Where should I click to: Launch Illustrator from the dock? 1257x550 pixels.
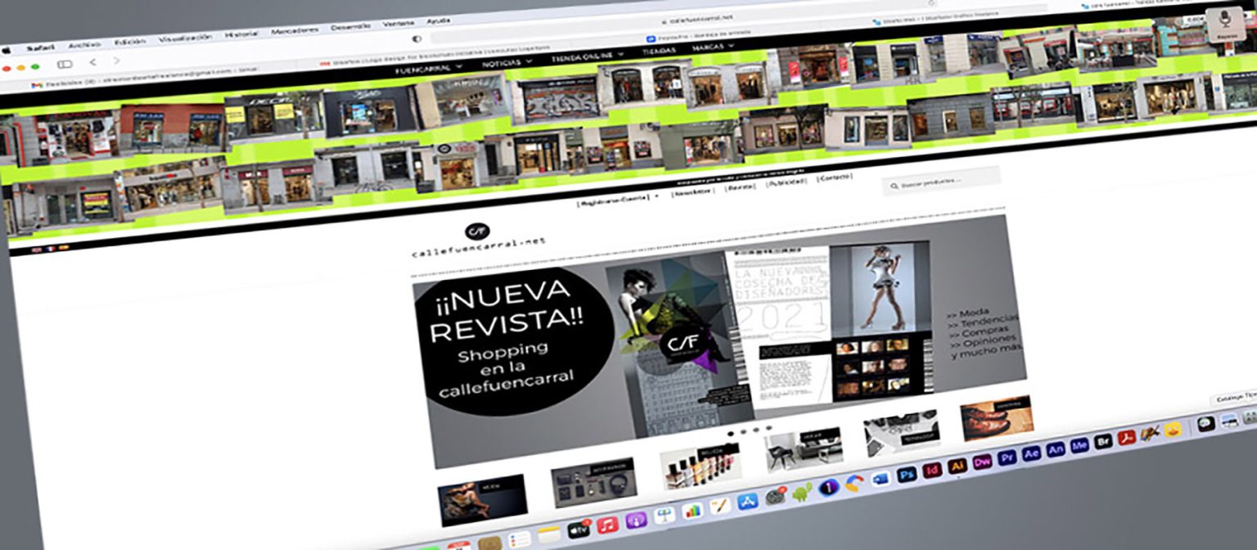(x=957, y=466)
